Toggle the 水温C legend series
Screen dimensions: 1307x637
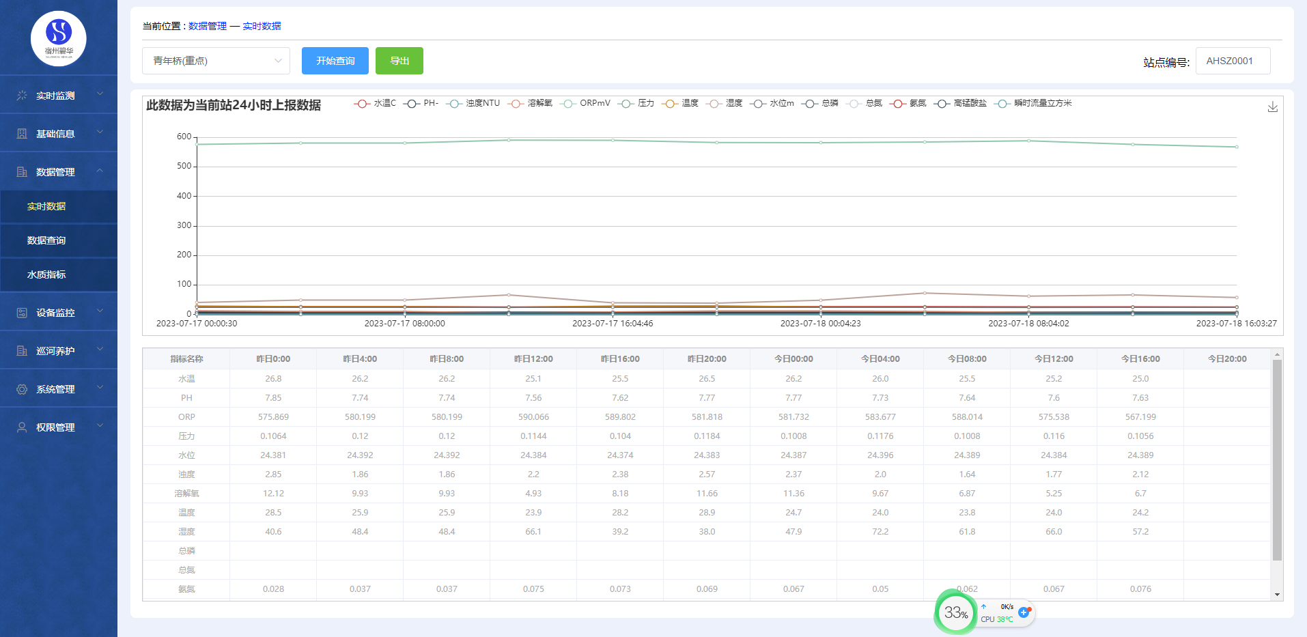375,103
